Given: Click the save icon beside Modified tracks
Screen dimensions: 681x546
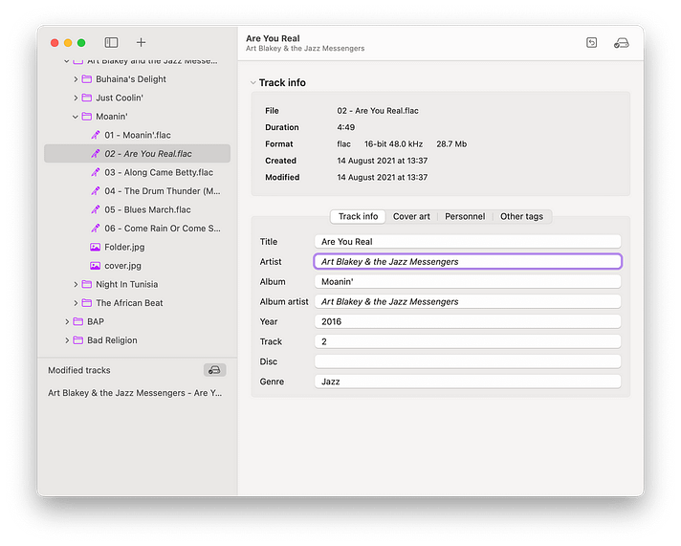Looking at the screenshot, I should (x=214, y=370).
